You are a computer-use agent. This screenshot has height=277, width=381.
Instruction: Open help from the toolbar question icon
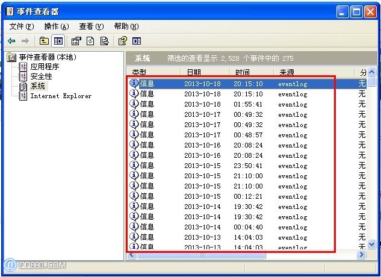tap(122, 41)
